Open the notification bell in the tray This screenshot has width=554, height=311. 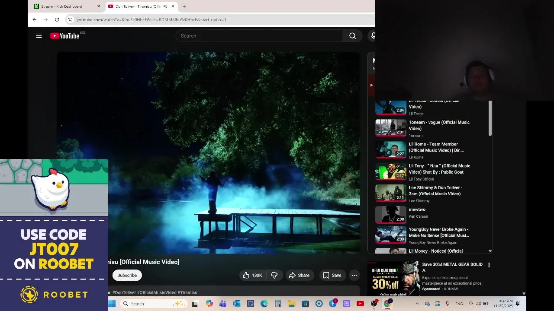[x=518, y=304]
